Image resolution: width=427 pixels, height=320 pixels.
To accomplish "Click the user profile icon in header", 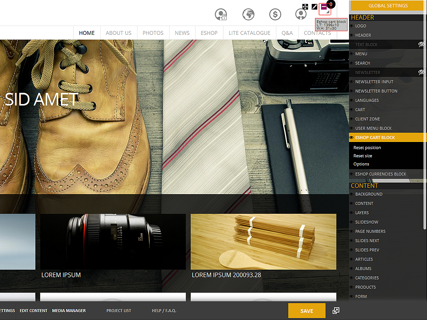I will coord(301,14).
